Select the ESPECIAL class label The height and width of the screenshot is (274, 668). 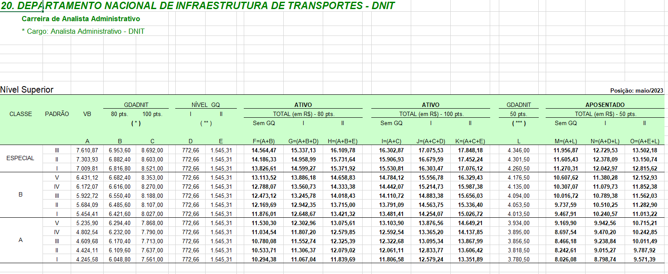tap(20, 158)
